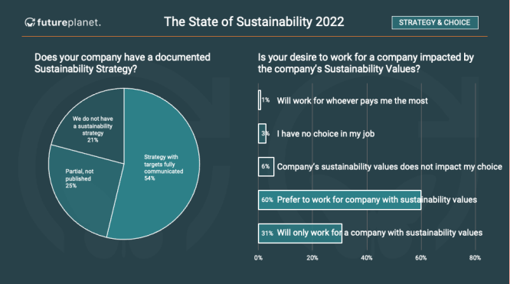This screenshot has height=284, width=510.
Task: Click the 80% axis label
Action: pos(475,258)
